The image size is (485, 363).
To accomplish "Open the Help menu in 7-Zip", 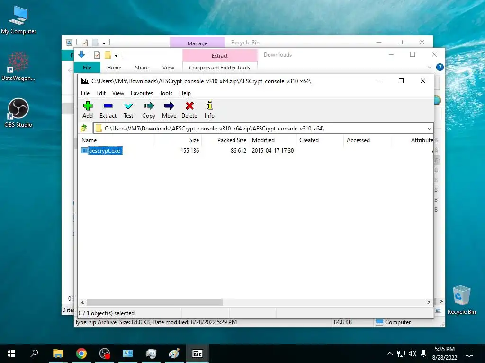I will (185, 93).
